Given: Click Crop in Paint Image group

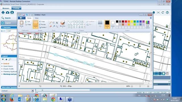Looking at the screenshot, I should [42, 22].
